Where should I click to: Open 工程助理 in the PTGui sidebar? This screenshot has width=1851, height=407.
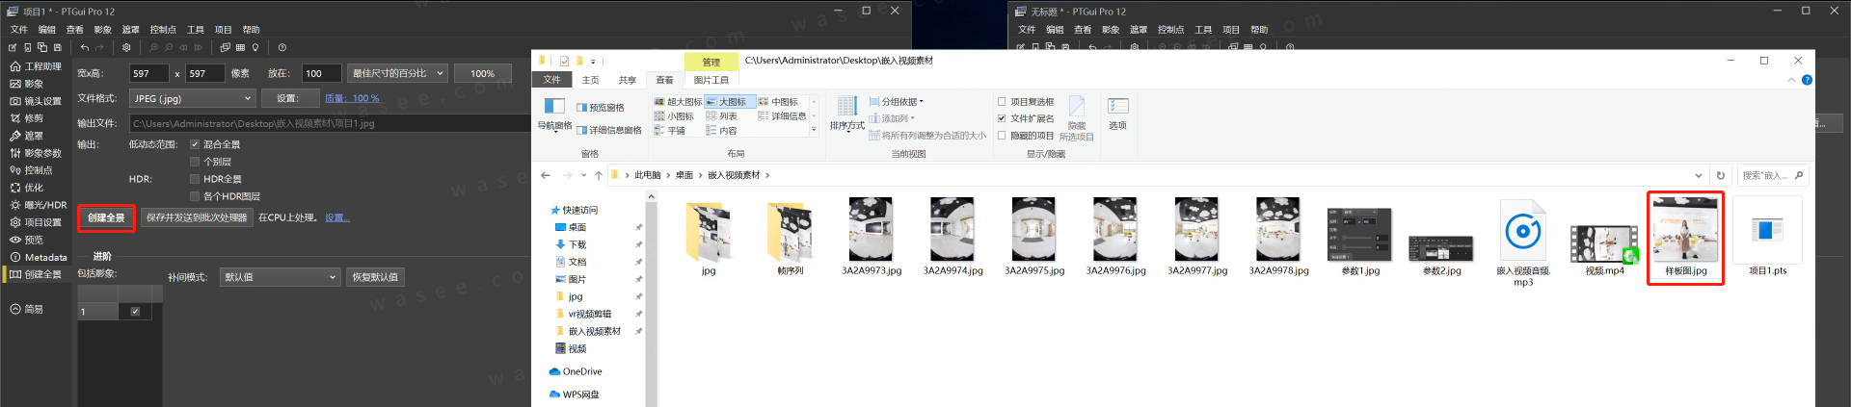click(36, 66)
